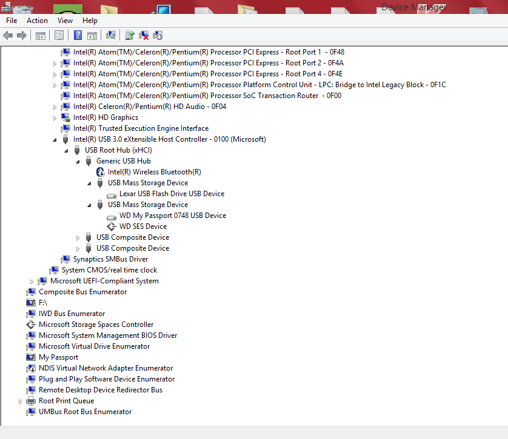This screenshot has height=439, width=508.
Task: Click the drive icon next to WD My Passport 0748
Action: 112,217
